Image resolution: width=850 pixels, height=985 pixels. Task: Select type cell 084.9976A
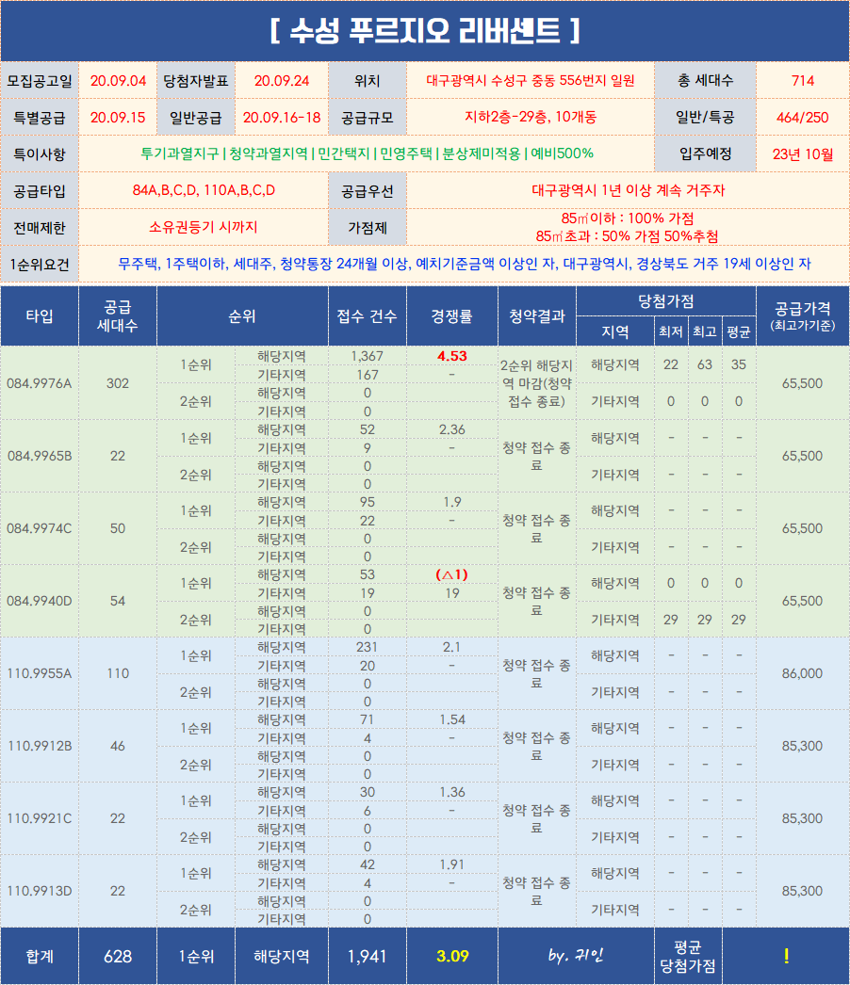pyautogui.click(x=40, y=383)
